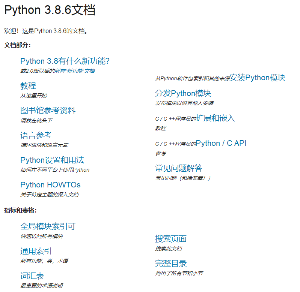Click the '关于特定主题的深入文档' description

tap(50, 195)
